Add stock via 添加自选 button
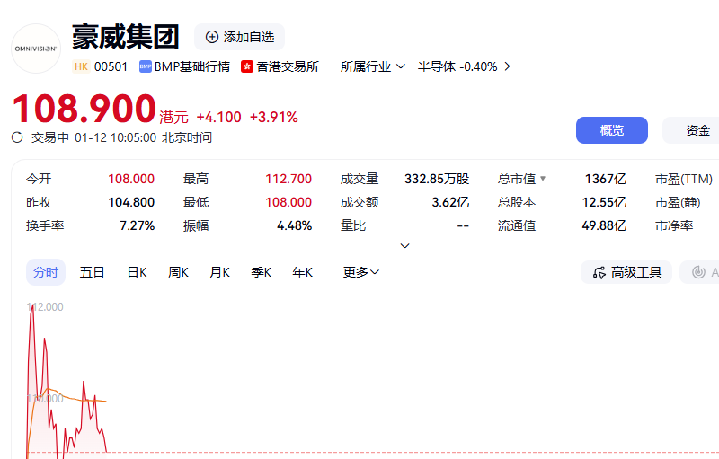 (x=239, y=37)
